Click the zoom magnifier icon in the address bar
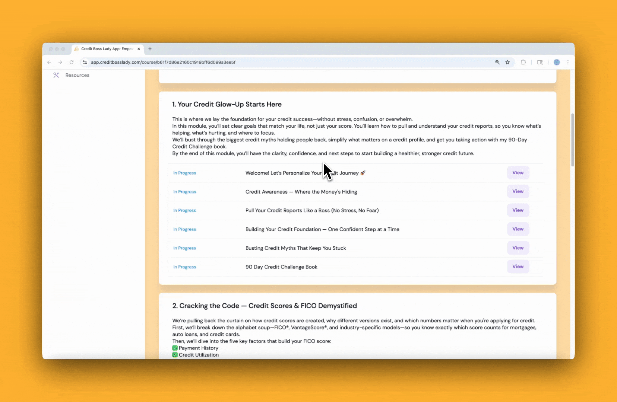 click(x=498, y=62)
